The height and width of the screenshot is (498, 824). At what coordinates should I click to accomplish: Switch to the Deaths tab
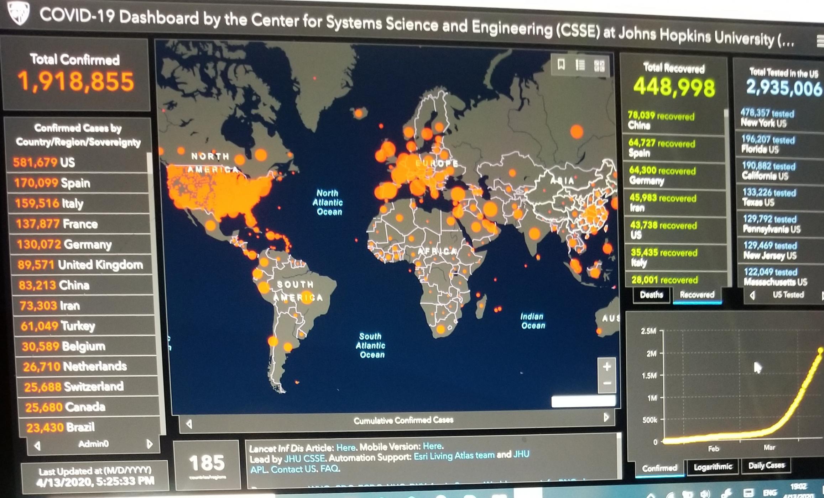pyautogui.click(x=651, y=295)
